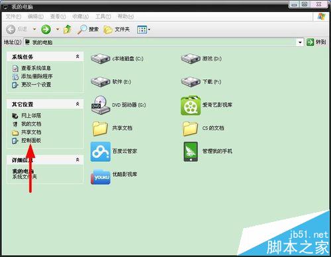Image resolution: width=331 pixels, height=257 pixels.
Task: Click the 共享文档 label in main pane
Action: coord(122,128)
